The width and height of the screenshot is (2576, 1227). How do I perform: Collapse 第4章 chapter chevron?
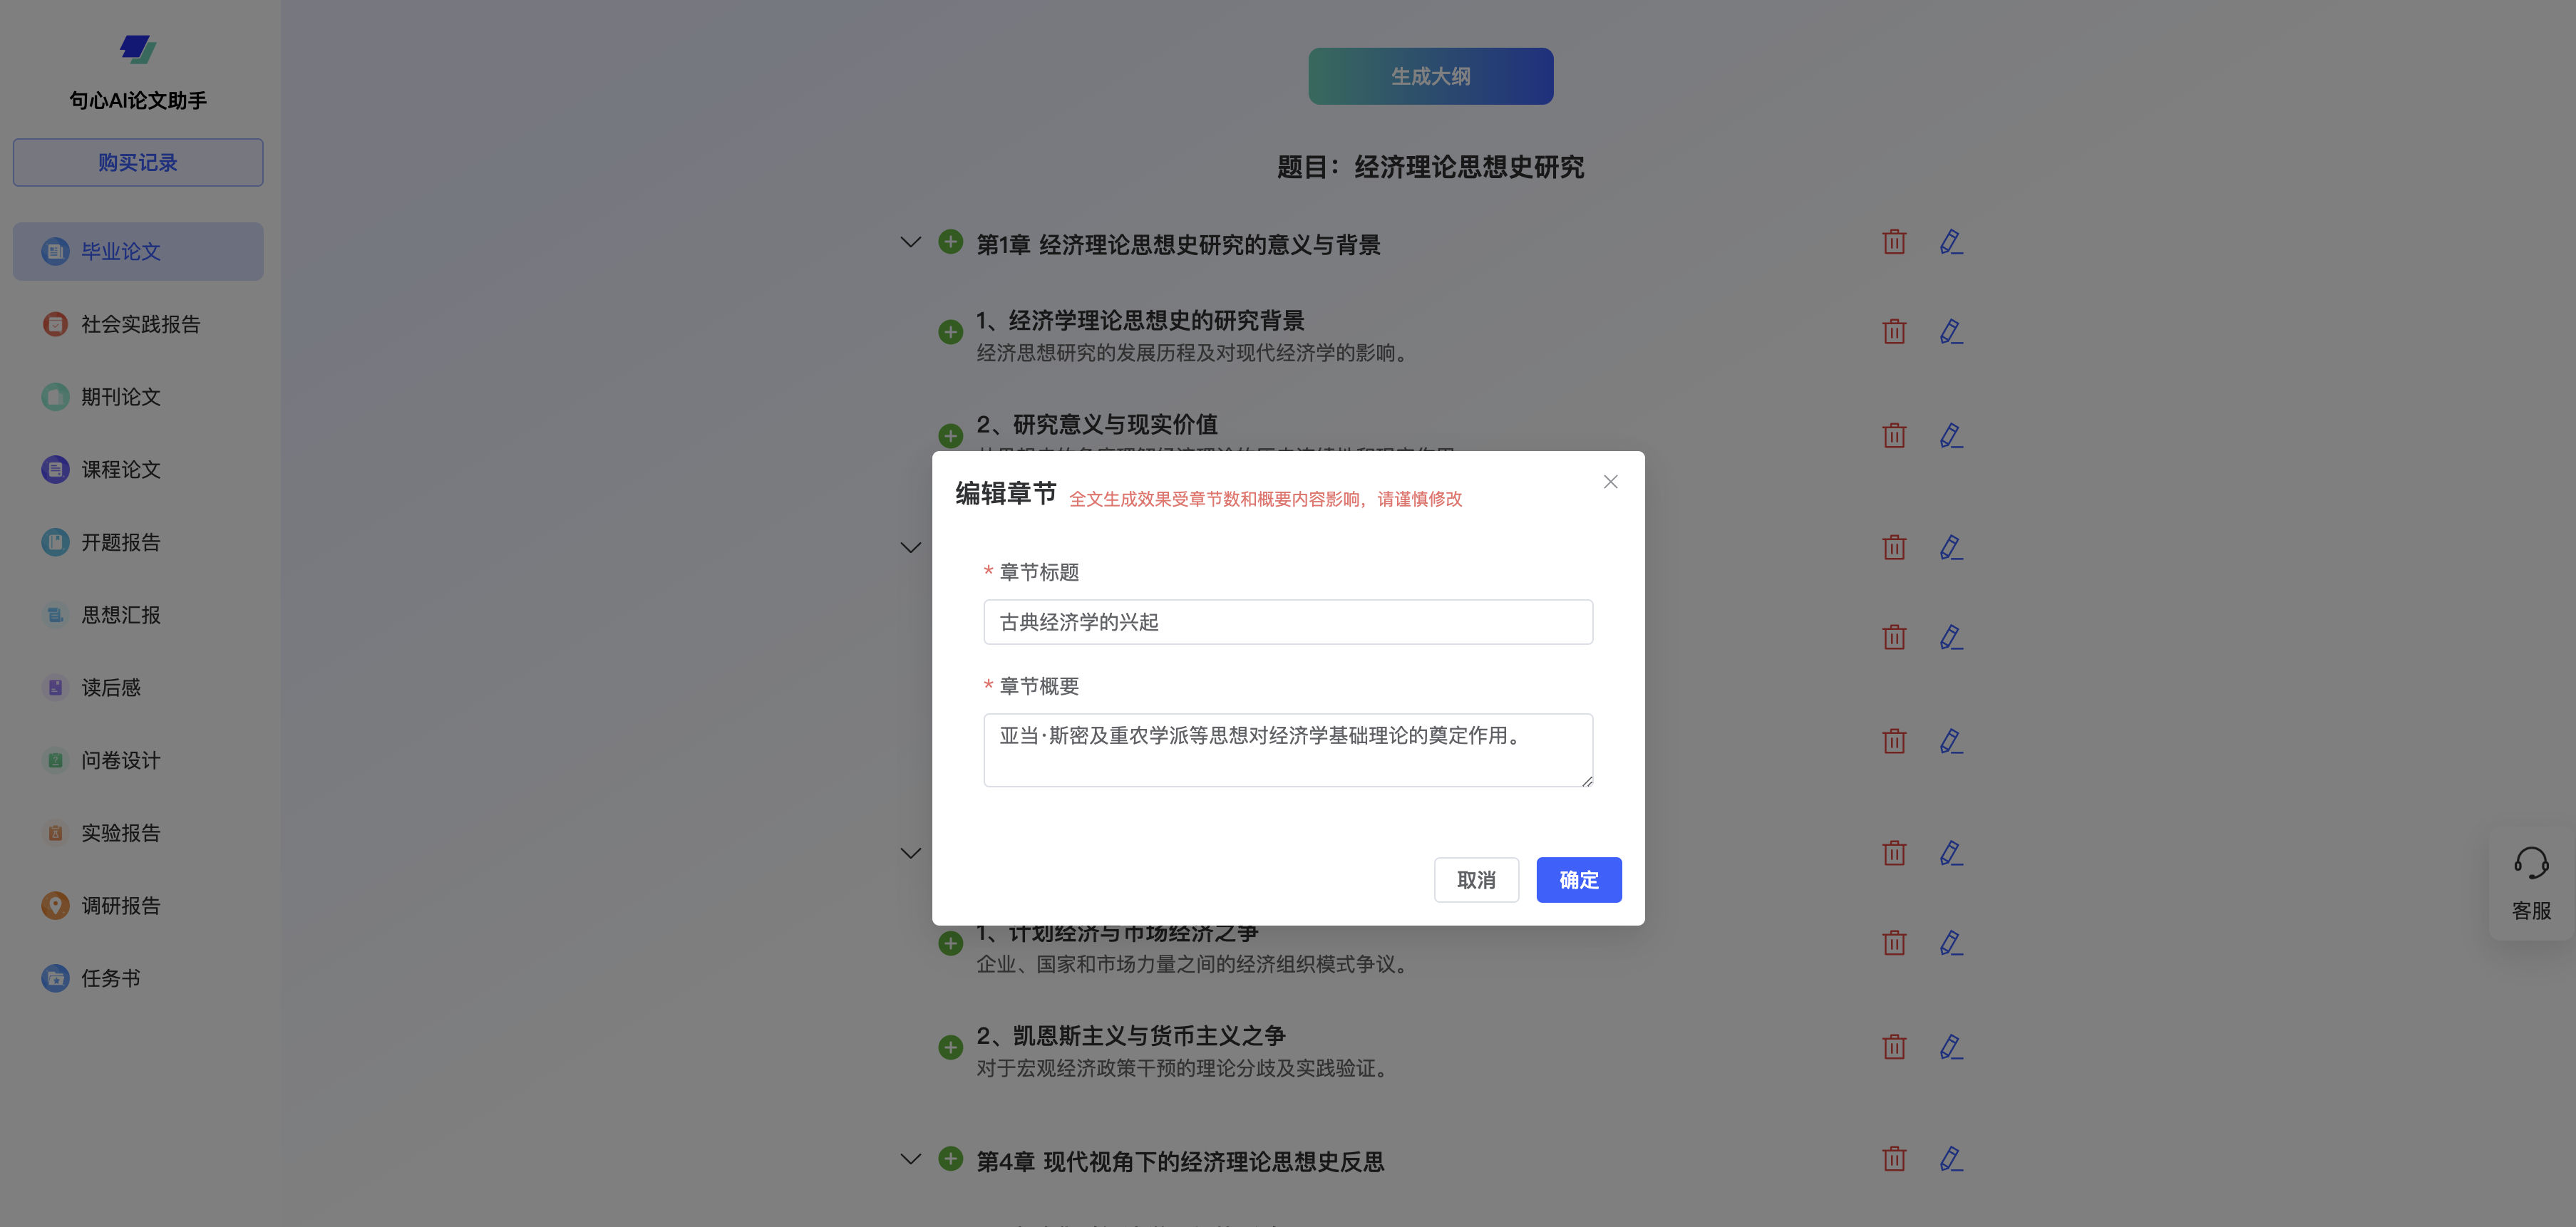[910, 1159]
